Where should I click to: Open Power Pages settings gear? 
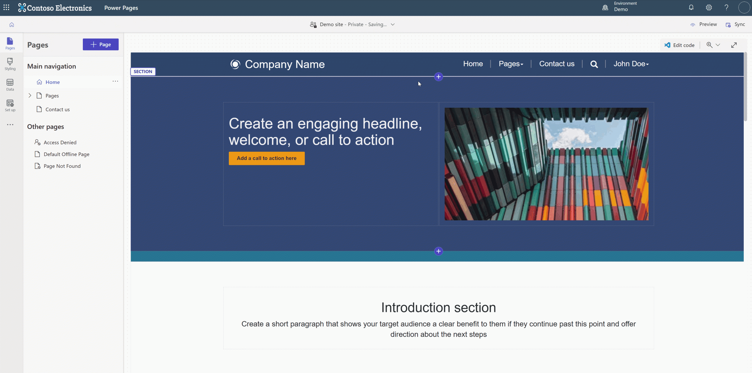(709, 7)
